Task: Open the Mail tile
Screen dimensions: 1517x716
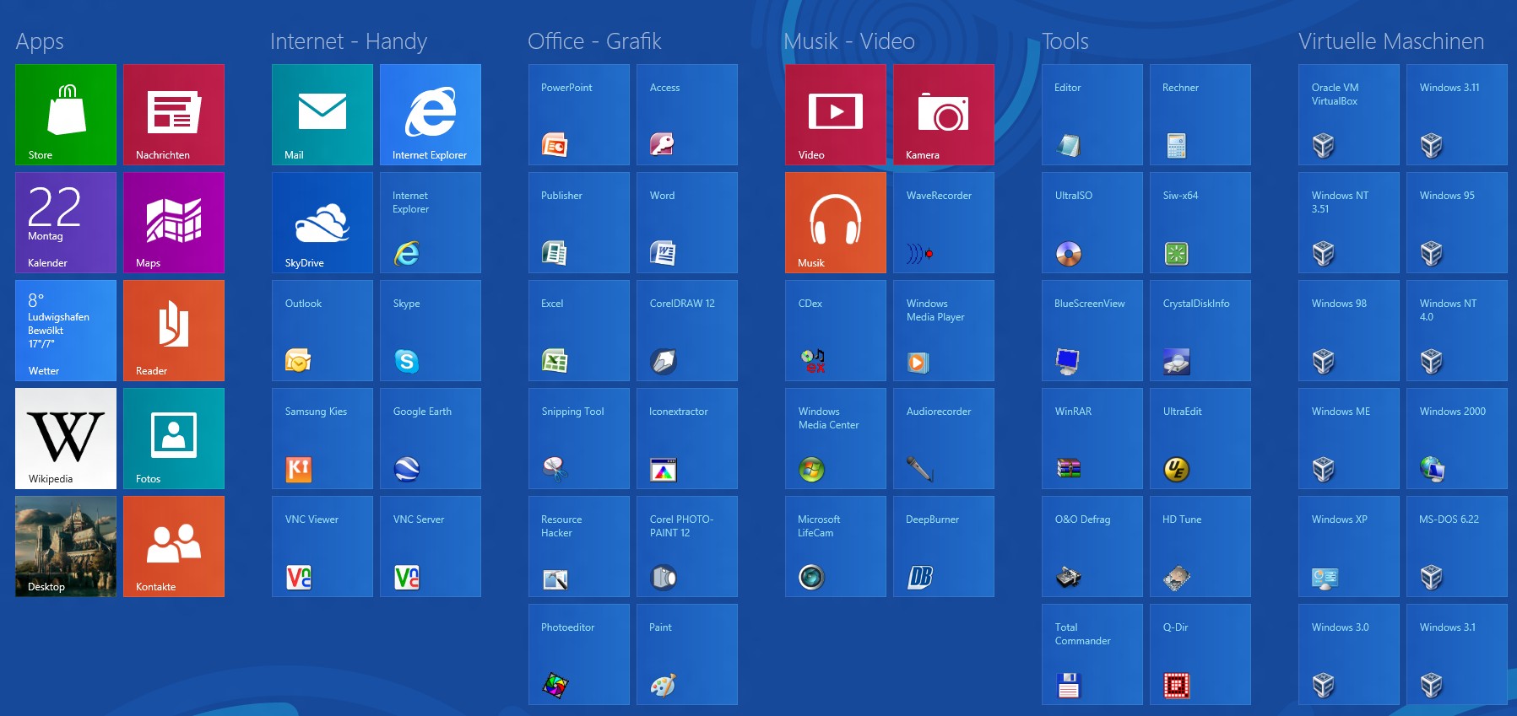Action: coord(322,115)
